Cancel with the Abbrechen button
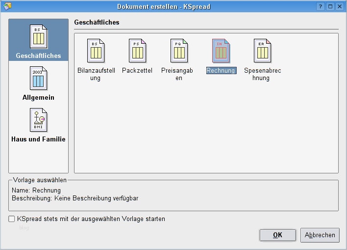Screen dimensions: 347x250 (x=320, y=235)
